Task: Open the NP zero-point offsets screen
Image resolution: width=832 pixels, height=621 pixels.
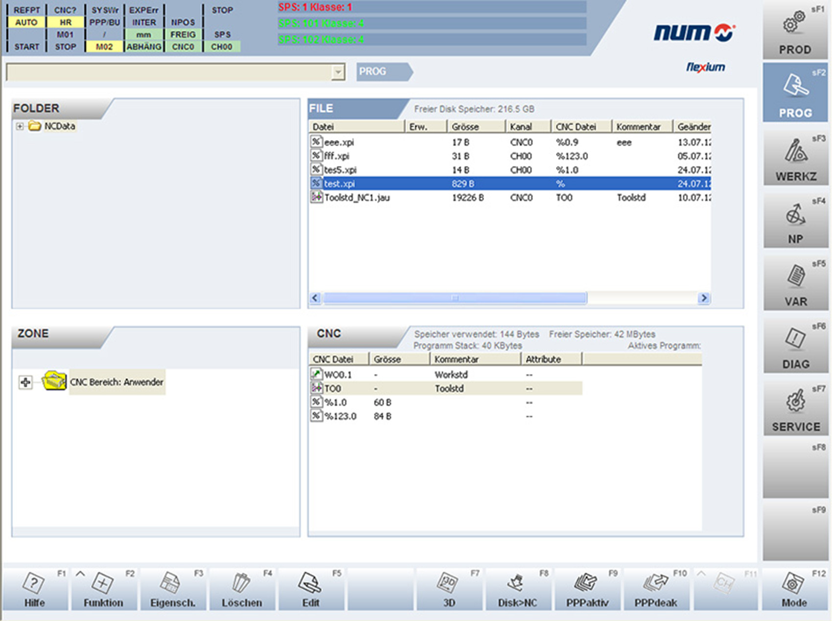Action: coord(795,220)
